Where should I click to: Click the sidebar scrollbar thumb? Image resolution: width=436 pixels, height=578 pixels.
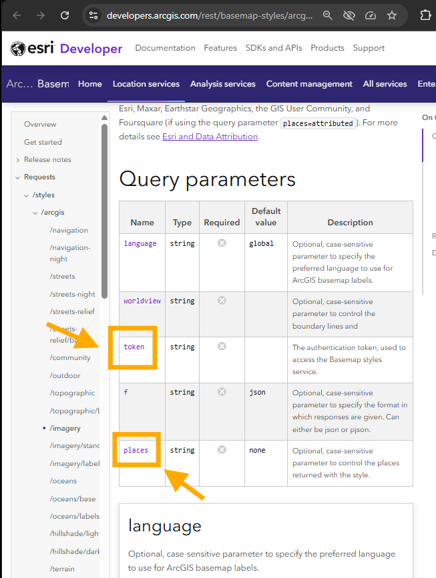tap(104, 211)
